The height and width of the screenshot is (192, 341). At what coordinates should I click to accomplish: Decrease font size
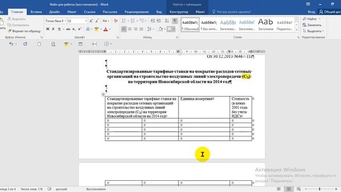[x=97, y=21]
